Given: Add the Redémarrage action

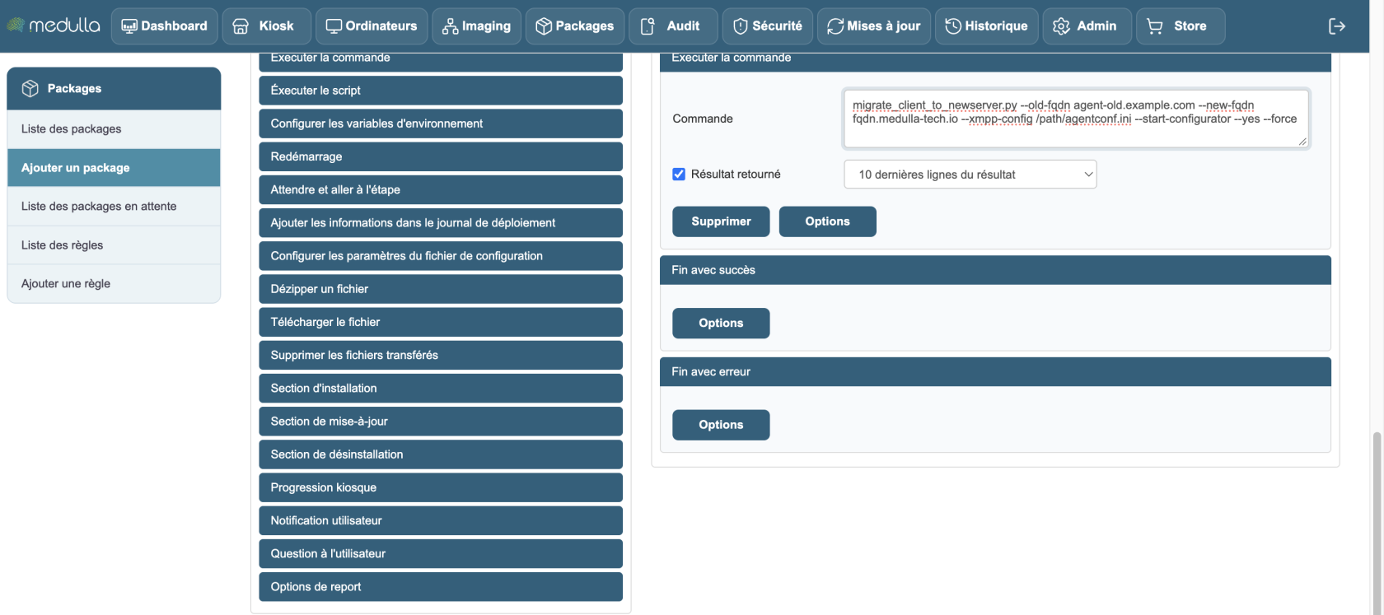Looking at the screenshot, I should [x=441, y=156].
